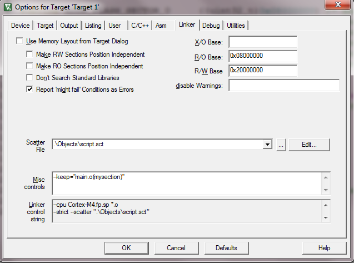Click the R/O Base address field

[262, 57]
